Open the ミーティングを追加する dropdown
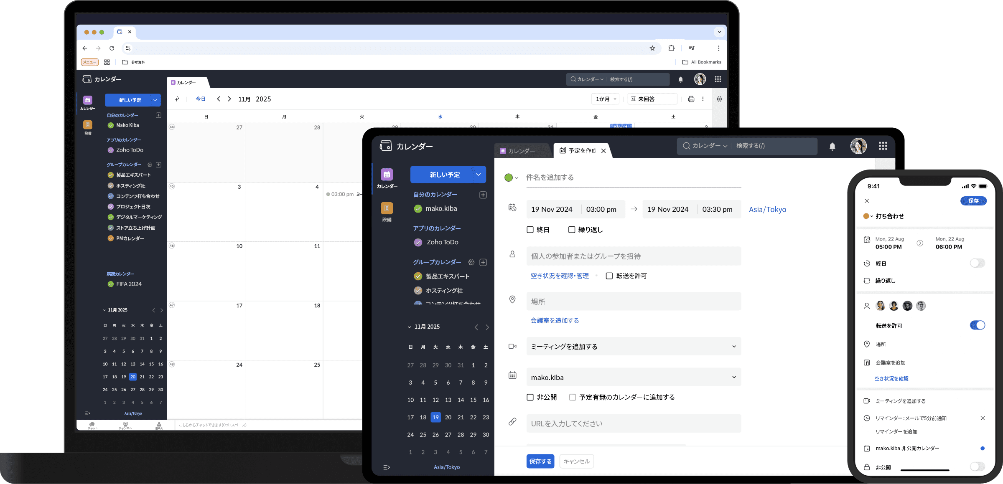The height and width of the screenshot is (484, 1003). pyautogui.click(x=633, y=346)
